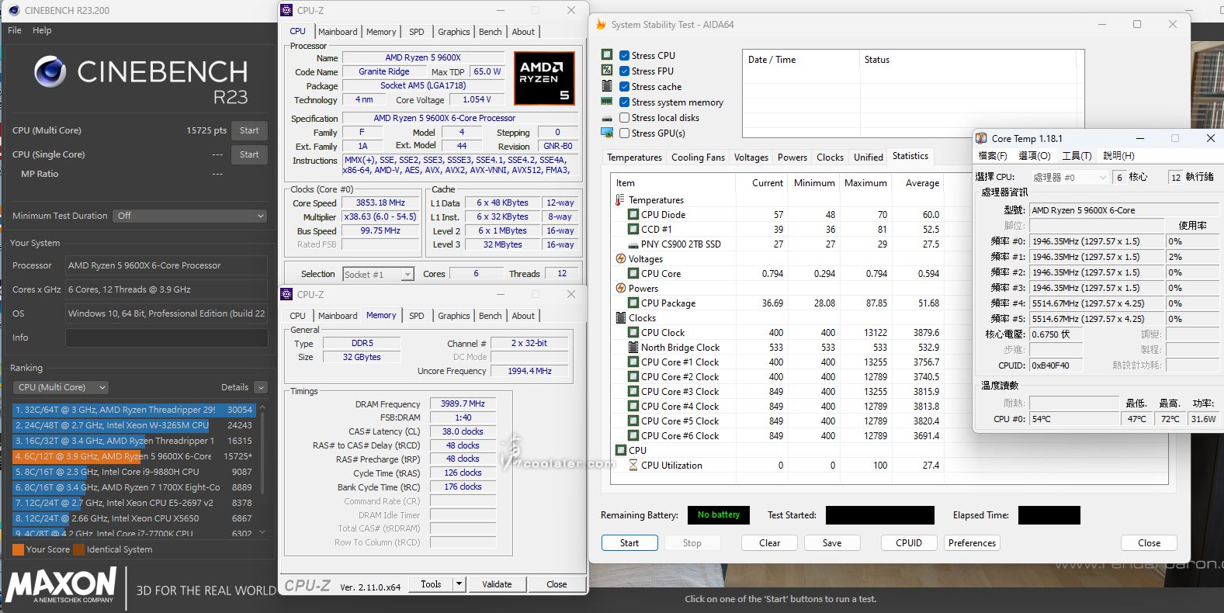Image resolution: width=1224 pixels, height=613 pixels.
Task: Switch to Mainboard tab in upper CPU-Z
Action: click(338, 32)
